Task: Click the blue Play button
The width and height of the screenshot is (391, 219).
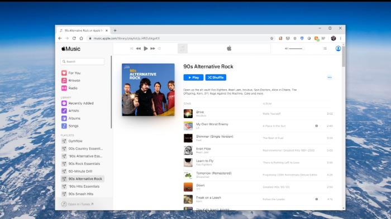Action: [x=193, y=77]
